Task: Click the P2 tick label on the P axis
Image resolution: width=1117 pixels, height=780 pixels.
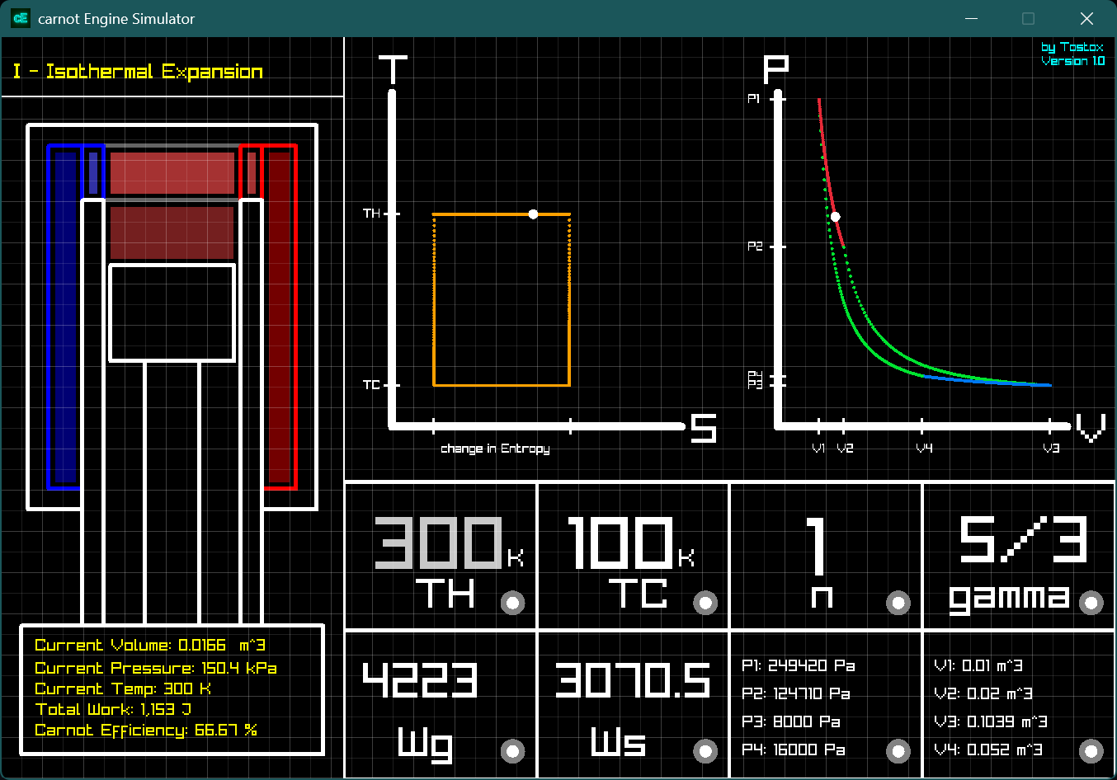Action: pyautogui.click(x=755, y=247)
